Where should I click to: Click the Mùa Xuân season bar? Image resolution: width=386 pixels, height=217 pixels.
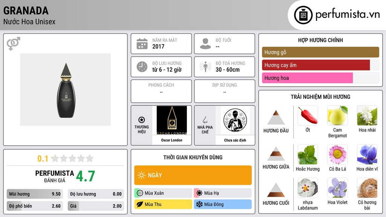click(163, 193)
